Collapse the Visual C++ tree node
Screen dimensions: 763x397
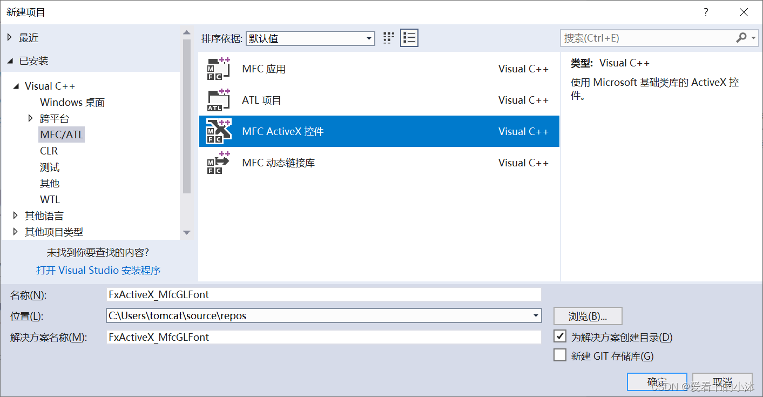(16, 86)
